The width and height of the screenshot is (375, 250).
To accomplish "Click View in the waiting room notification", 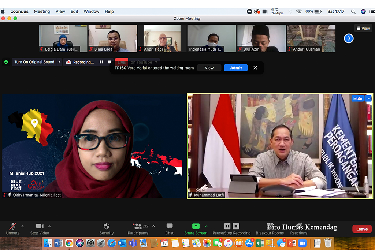I will [209, 68].
